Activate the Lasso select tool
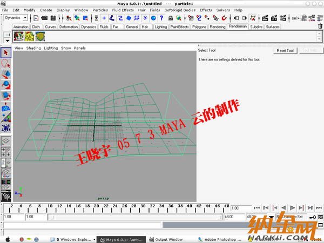 coord(6,64)
